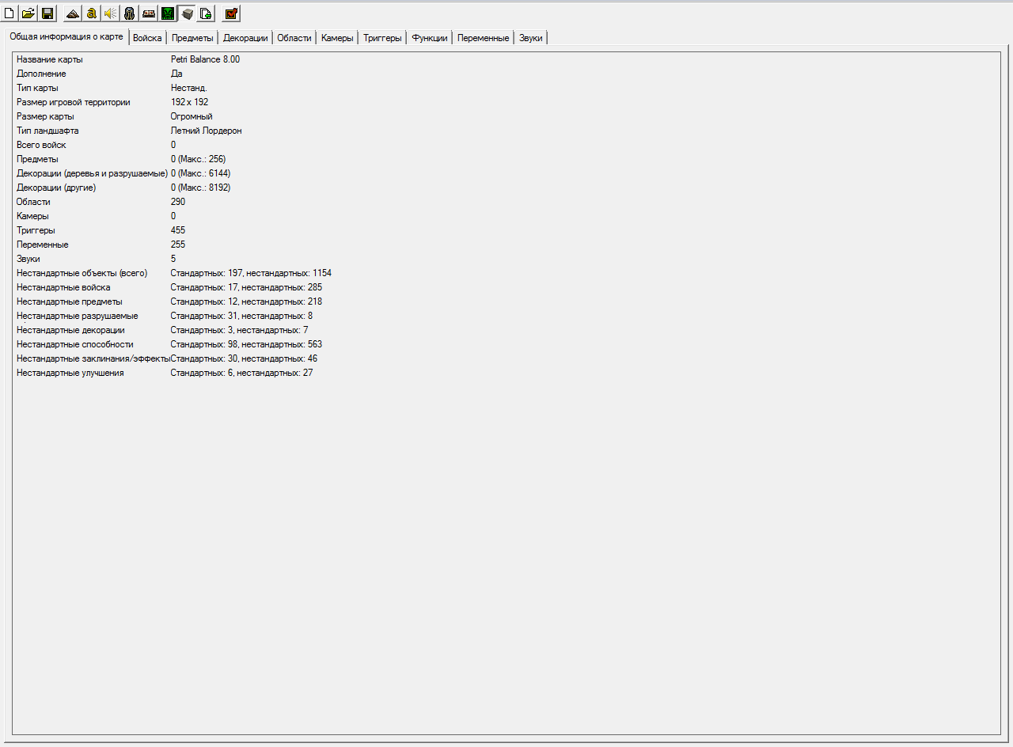Click the value 0 (Макс.: 6144)
Screen dimensions: 1013x747
click(201, 173)
